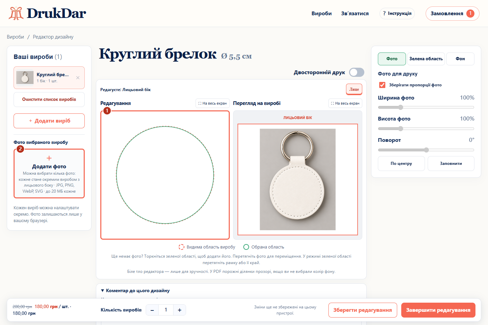Click the Додати виріб button

[x=49, y=121]
